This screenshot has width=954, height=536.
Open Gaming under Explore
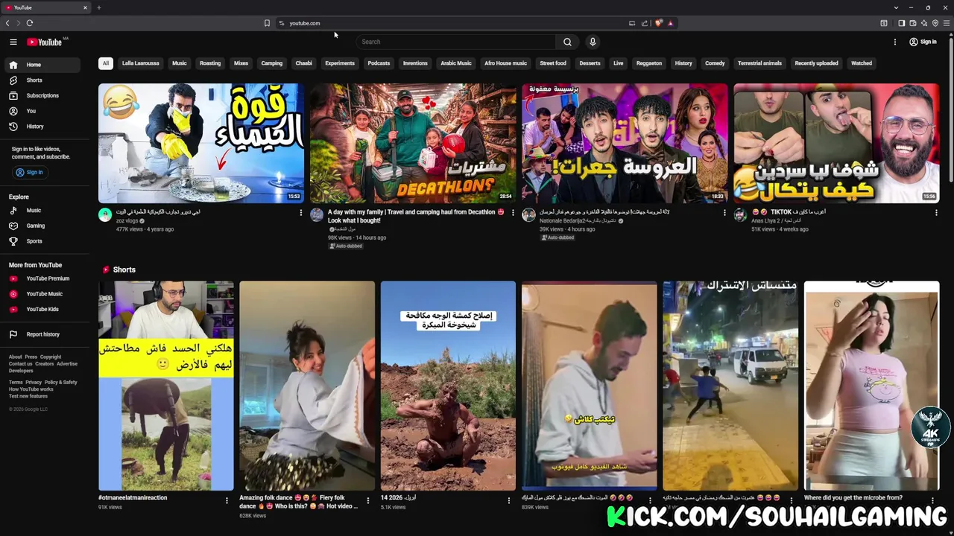[x=42, y=226]
